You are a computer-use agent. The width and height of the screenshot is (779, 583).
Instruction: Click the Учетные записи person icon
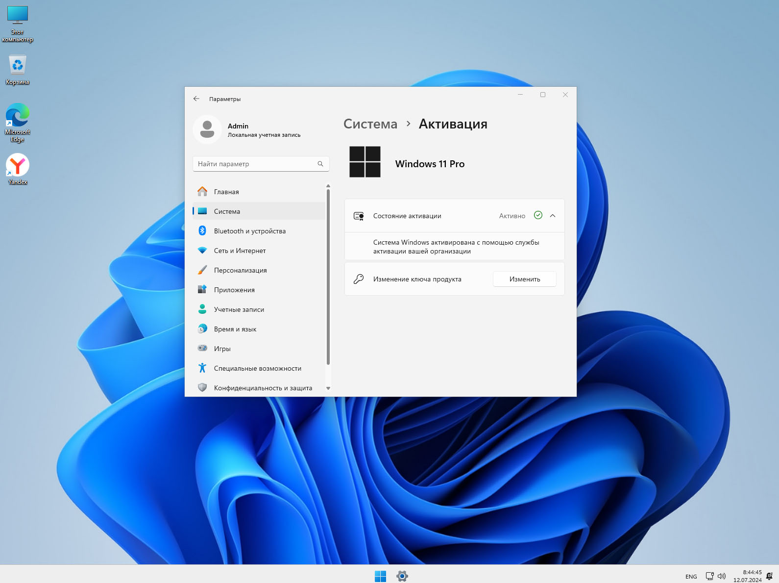(202, 309)
